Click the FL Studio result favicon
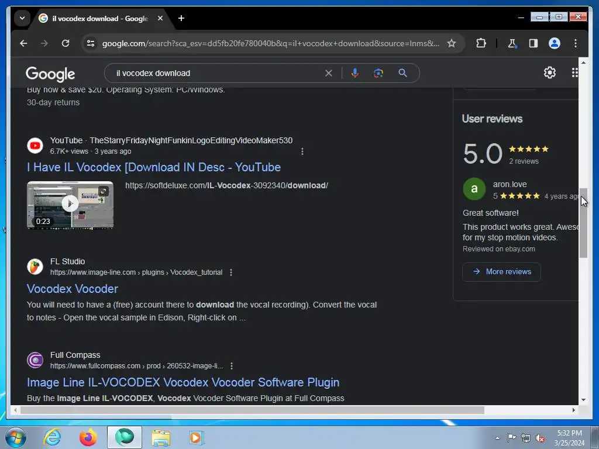 click(35, 267)
